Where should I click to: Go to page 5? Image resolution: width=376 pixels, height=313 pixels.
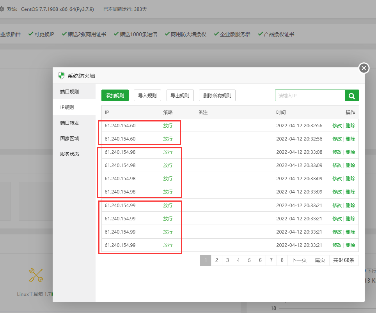249,260
